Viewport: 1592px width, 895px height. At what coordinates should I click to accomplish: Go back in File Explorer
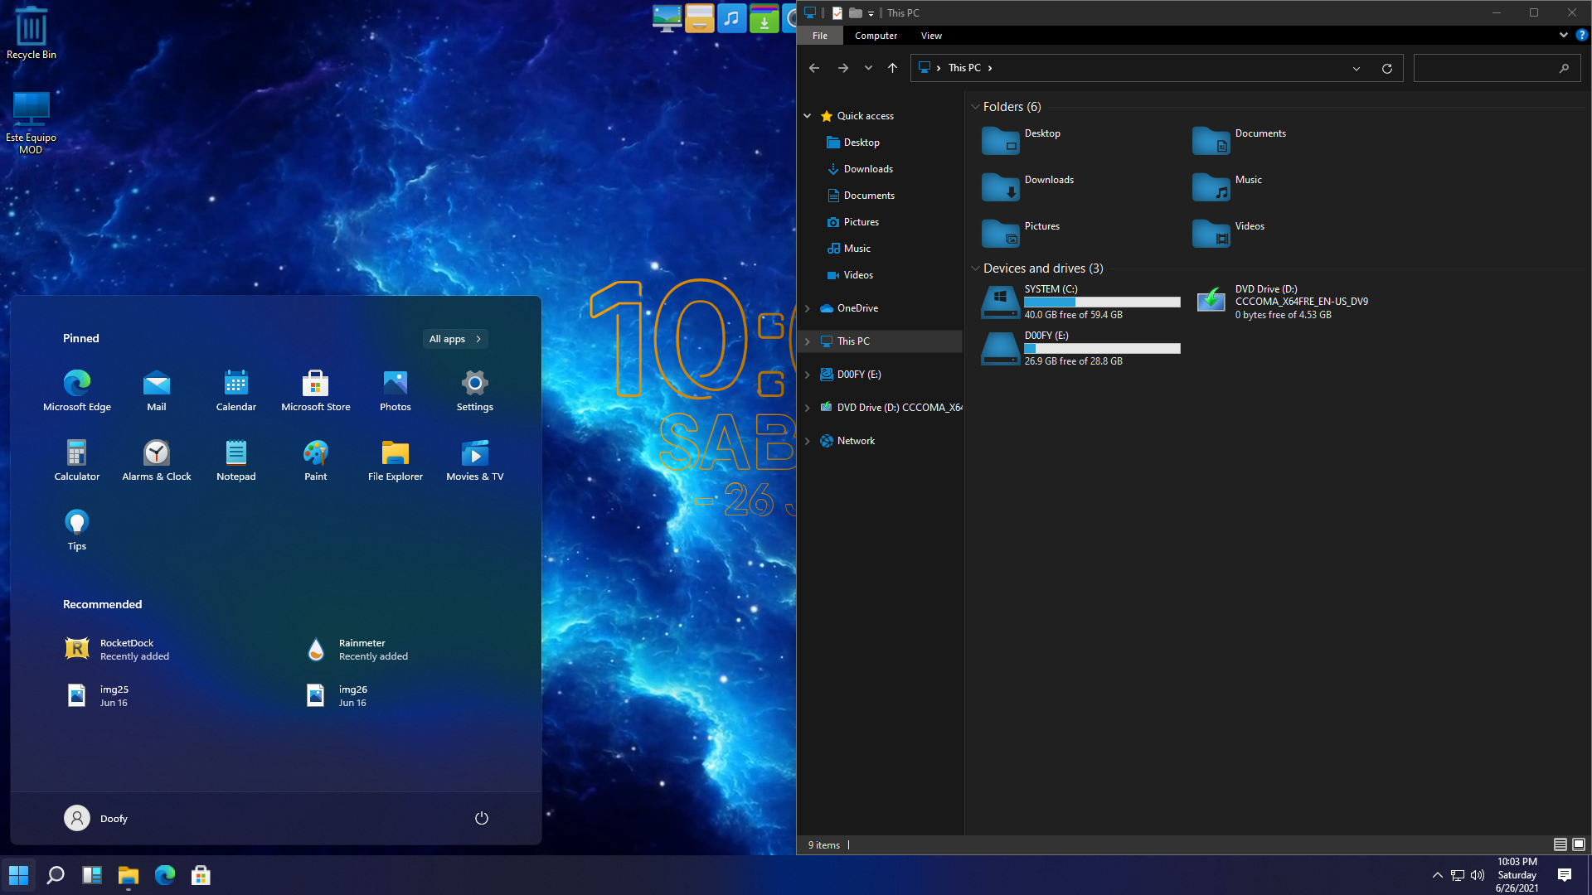[814, 68]
